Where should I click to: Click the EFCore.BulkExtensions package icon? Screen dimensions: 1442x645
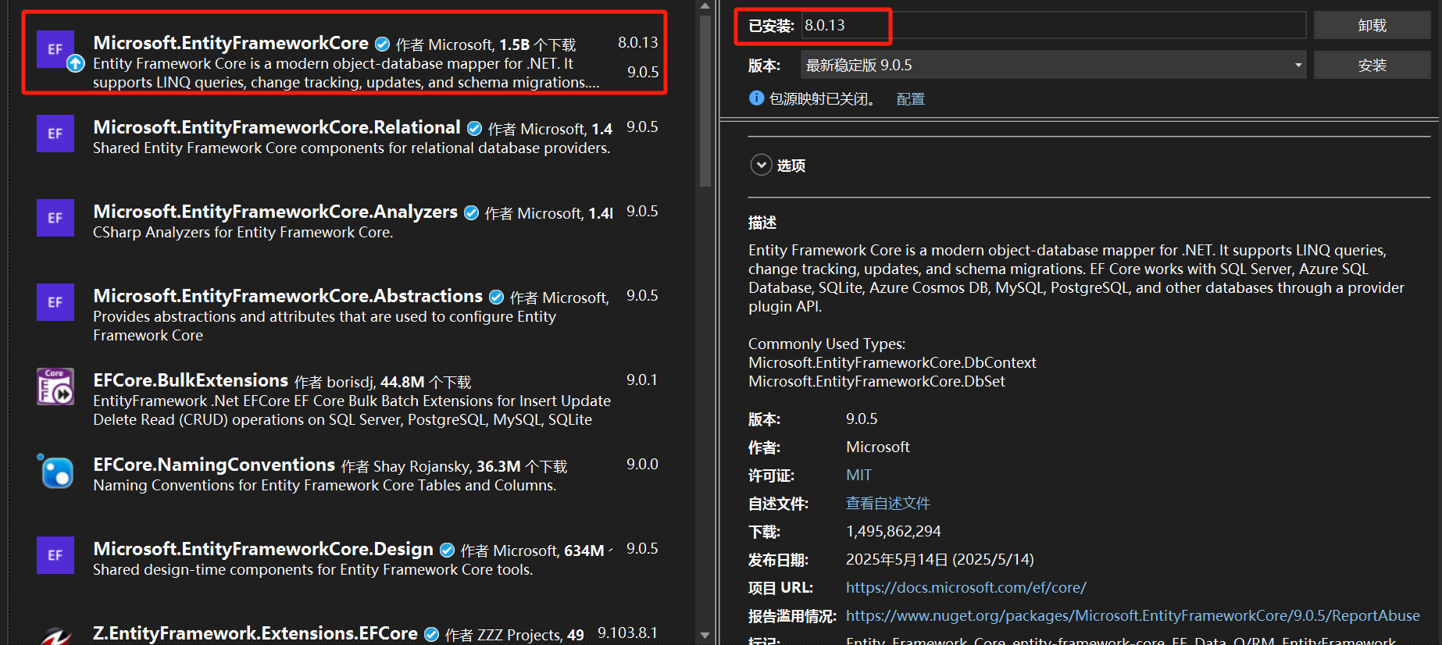coord(55,387)
